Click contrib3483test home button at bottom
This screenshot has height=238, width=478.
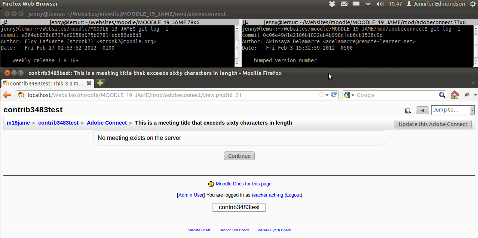coord(239,207)
